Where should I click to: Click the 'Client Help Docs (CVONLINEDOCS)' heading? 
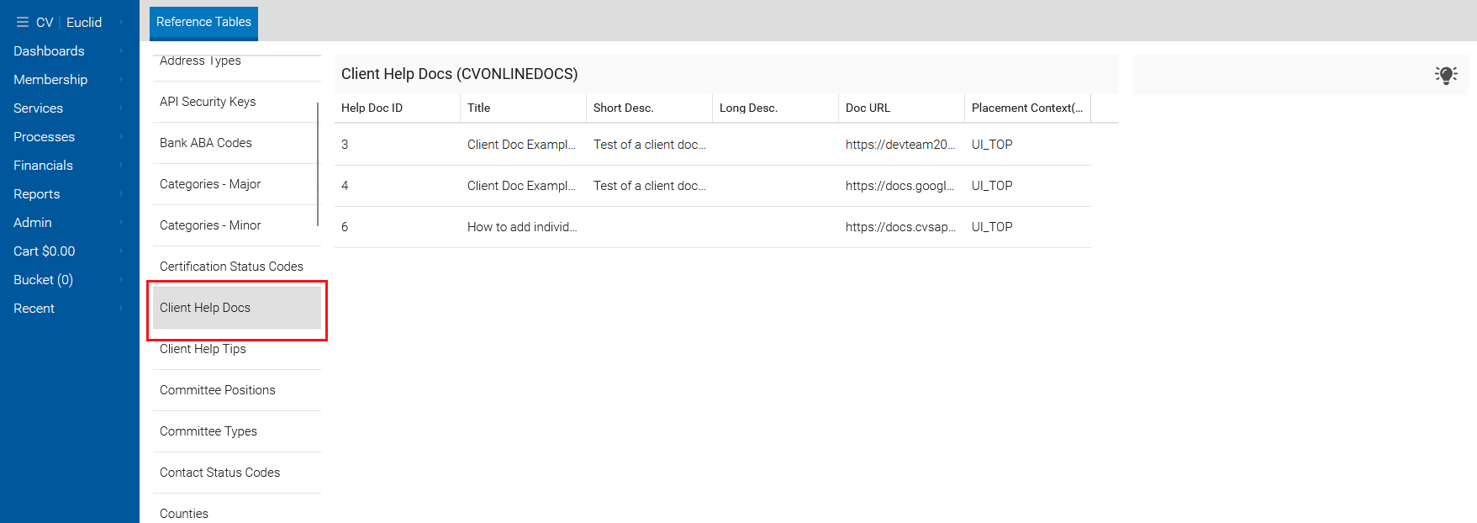coord(459,74)
